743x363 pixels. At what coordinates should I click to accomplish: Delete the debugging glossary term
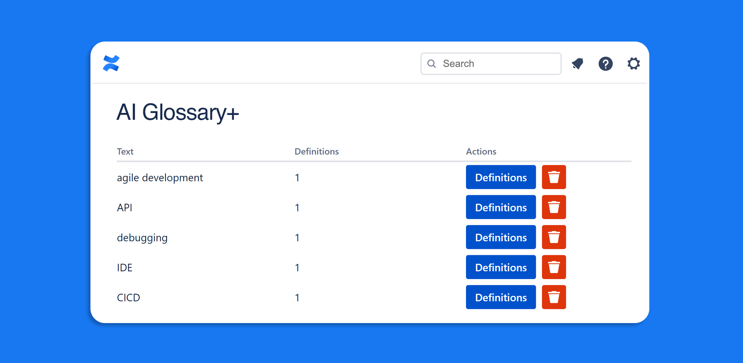tap(554, 237)
